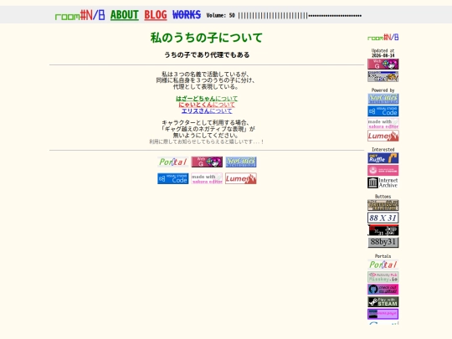The width and height of the screenshot is (452, 339).
Task: Open the BLOG menu item
Action: pos(156,15)
